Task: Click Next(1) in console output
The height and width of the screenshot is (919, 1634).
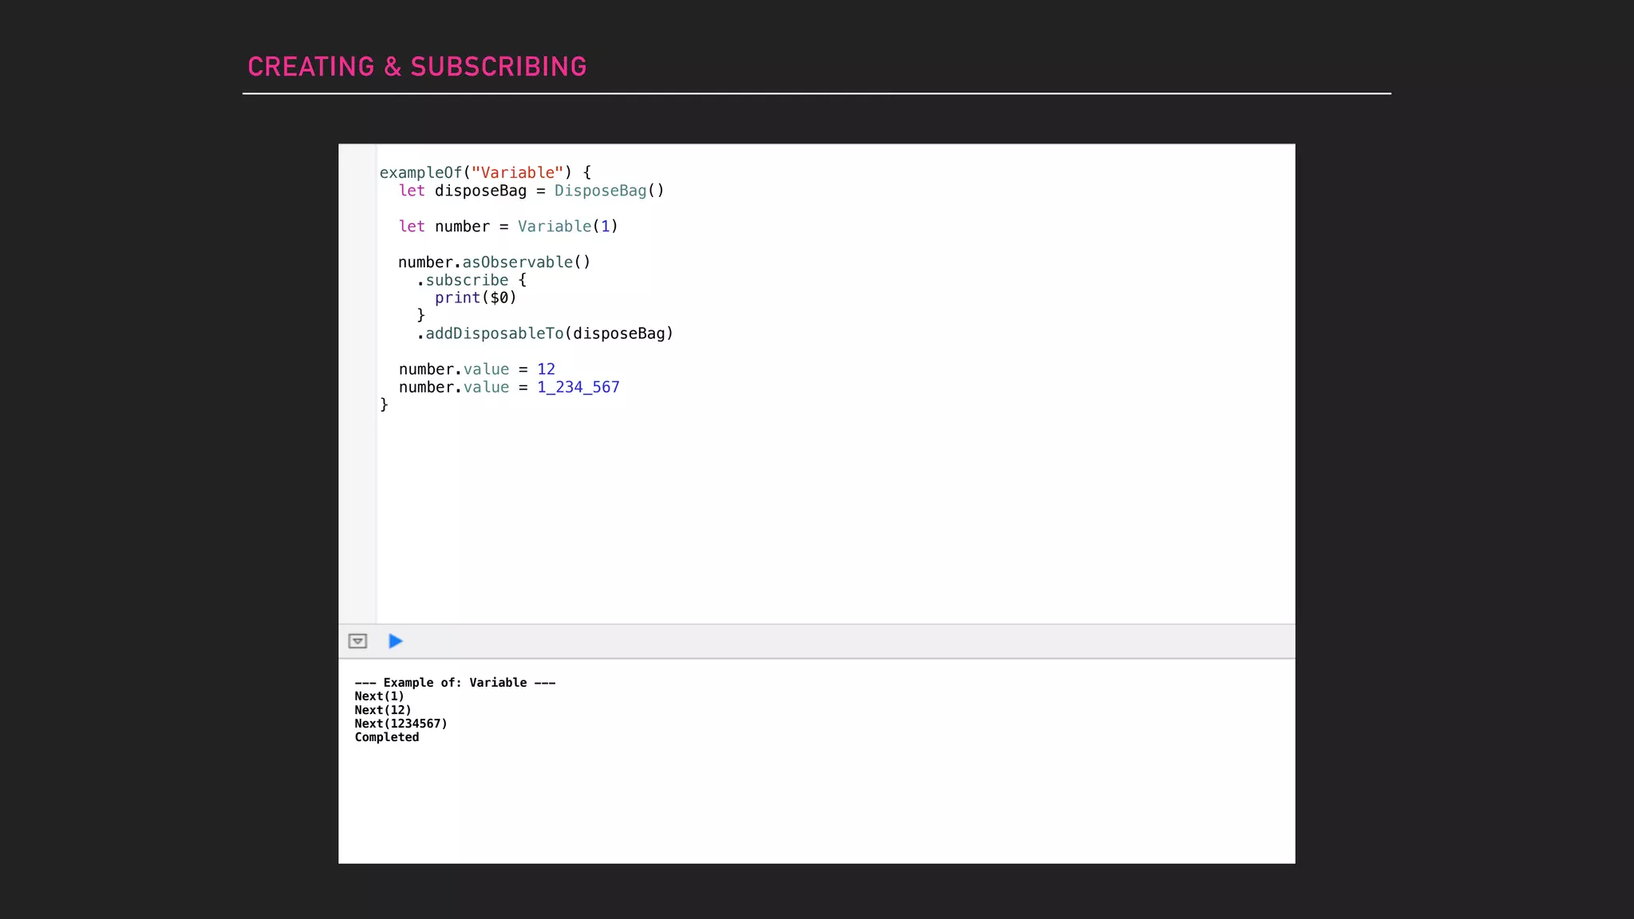Action: [379, 696]
